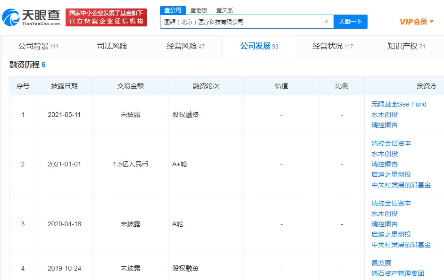Open 清控金信资本 link in A+轮 row
The width and height of the screenshot is (444, 280).
[x=391, y=143]
